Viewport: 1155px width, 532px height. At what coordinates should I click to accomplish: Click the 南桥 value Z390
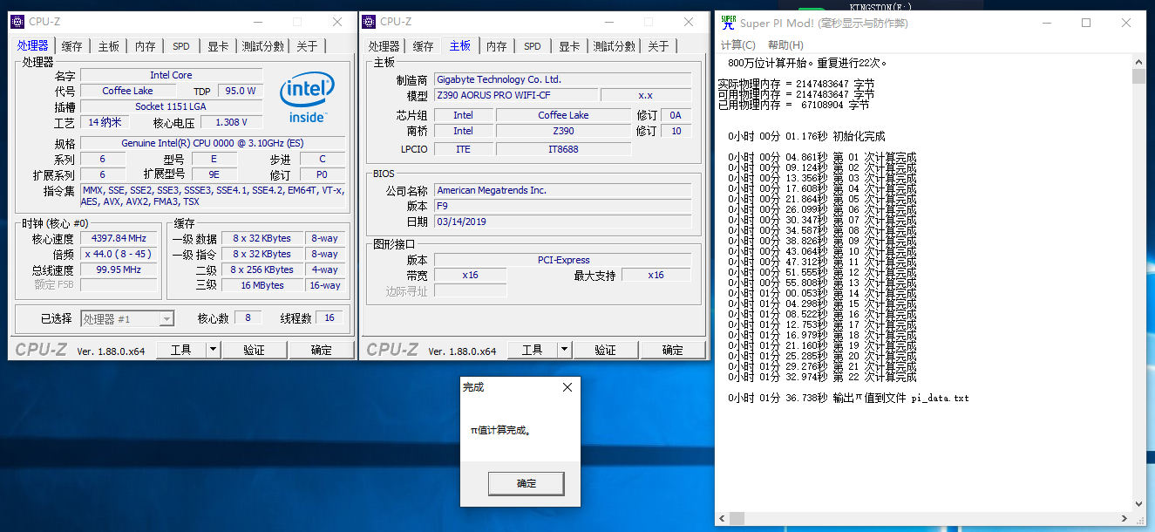pos(563,131)
